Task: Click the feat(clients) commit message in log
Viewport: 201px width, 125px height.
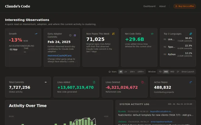Action: 156,115
